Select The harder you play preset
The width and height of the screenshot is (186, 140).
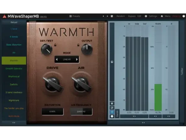coord(14,108)
